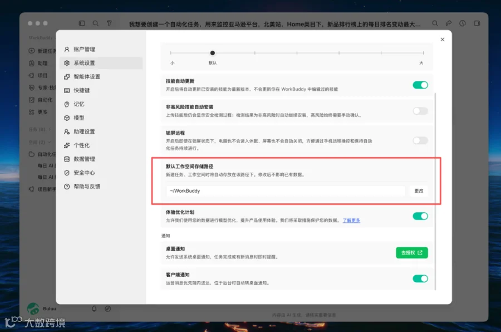This screenshot has width=501, height=332.
Task: Collapse the 空间 (2) section
Action: [x=40, y=143]
